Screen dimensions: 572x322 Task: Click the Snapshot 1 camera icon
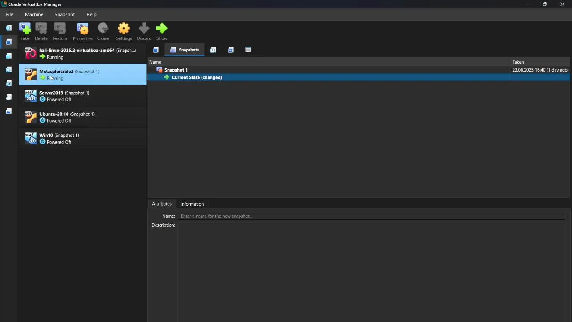coord(160,70)
